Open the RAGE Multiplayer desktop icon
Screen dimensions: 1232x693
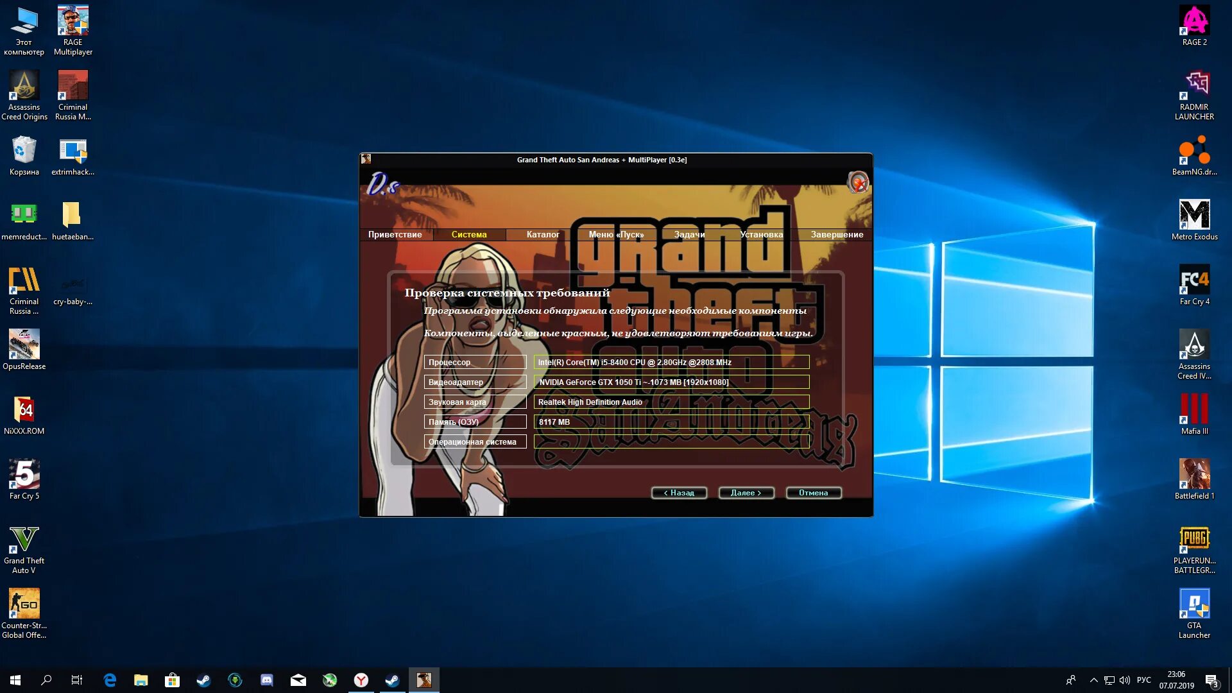point(73,30)
